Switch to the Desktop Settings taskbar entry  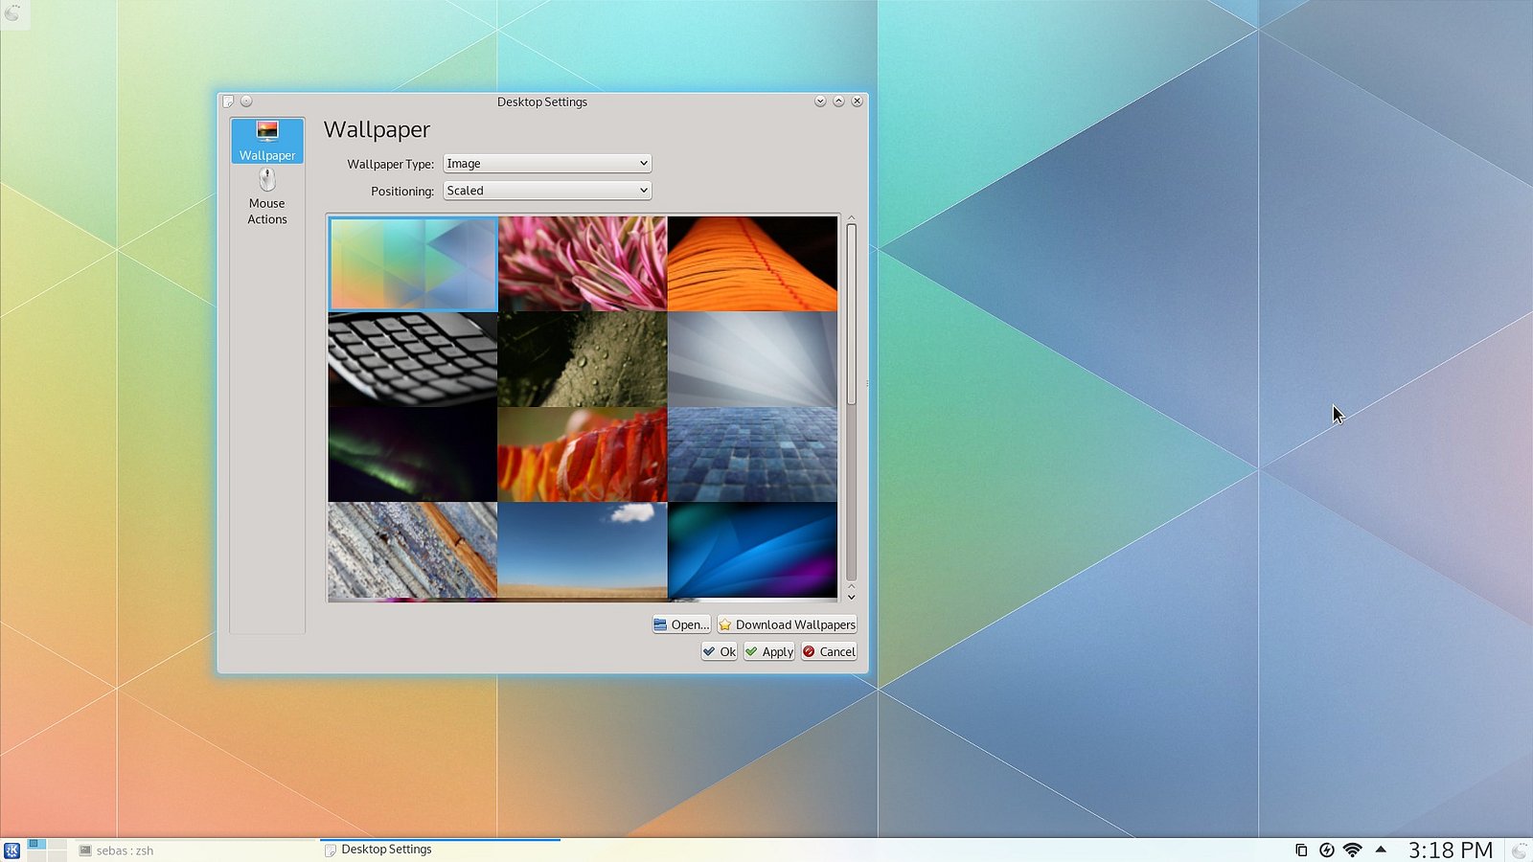click(x=387, y=849)
